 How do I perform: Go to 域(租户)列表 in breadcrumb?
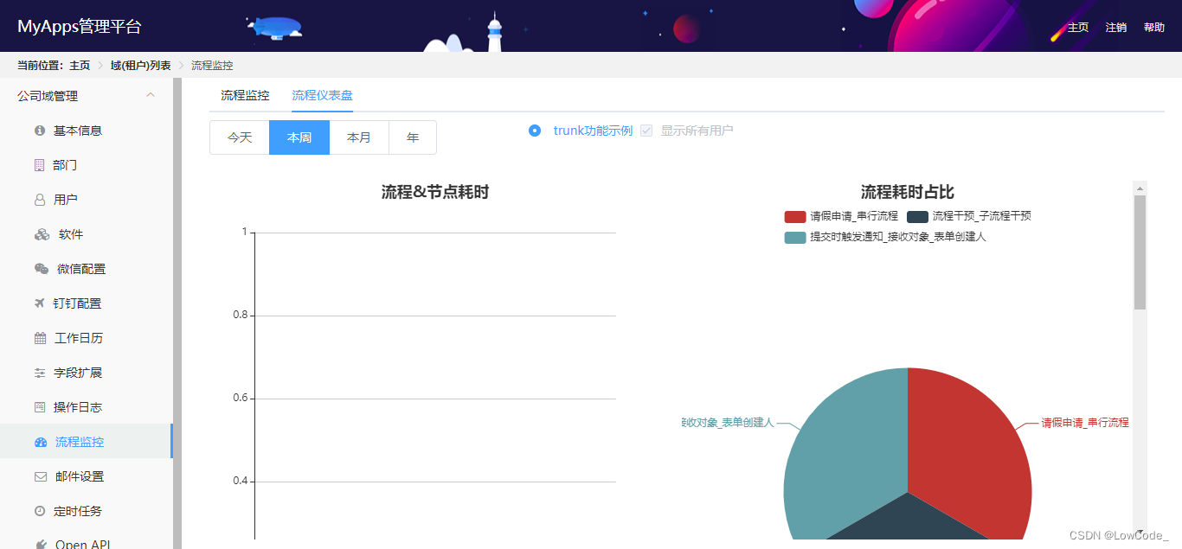[x=140, y=66]
